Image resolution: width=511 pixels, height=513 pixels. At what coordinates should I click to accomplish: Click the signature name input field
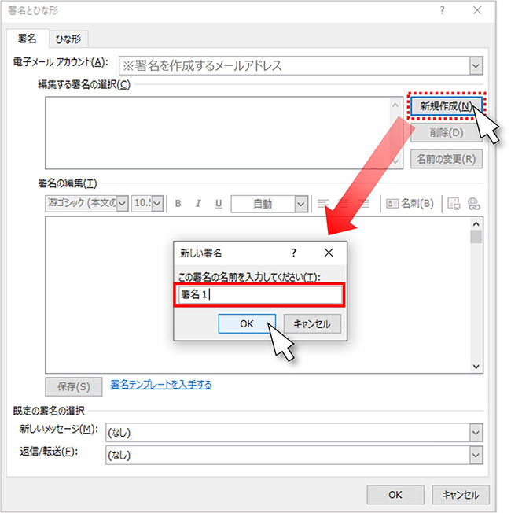pos(259,295)
